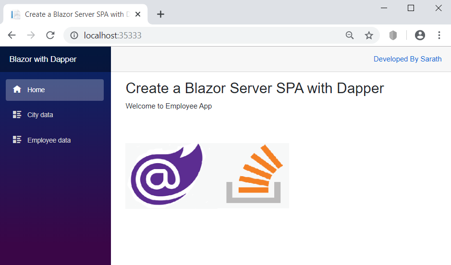Close the Create a Blazor Server SPA tab
Image resolution: width=451 pixels, height=265 pixels.
point(138,14)
